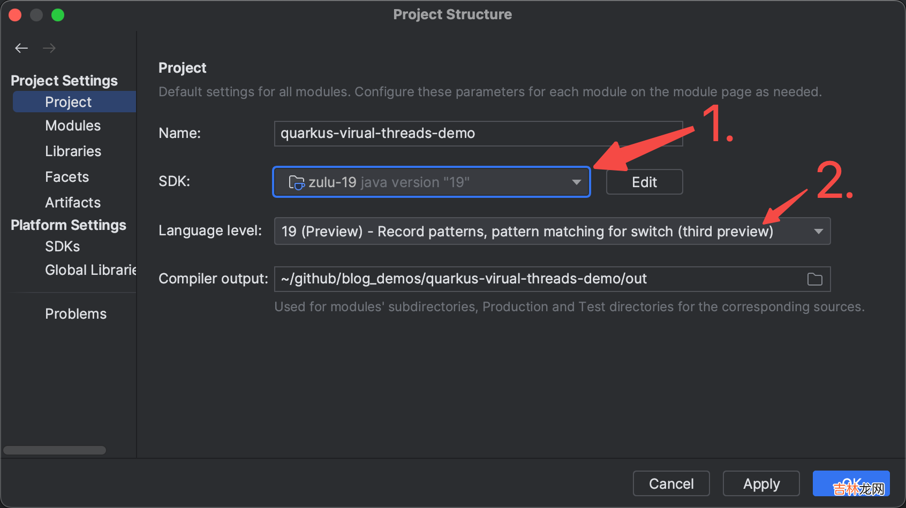Open the Artifacts section
Image resolution: width=906 pixels, height=508 pixels.
coord(73,203)
